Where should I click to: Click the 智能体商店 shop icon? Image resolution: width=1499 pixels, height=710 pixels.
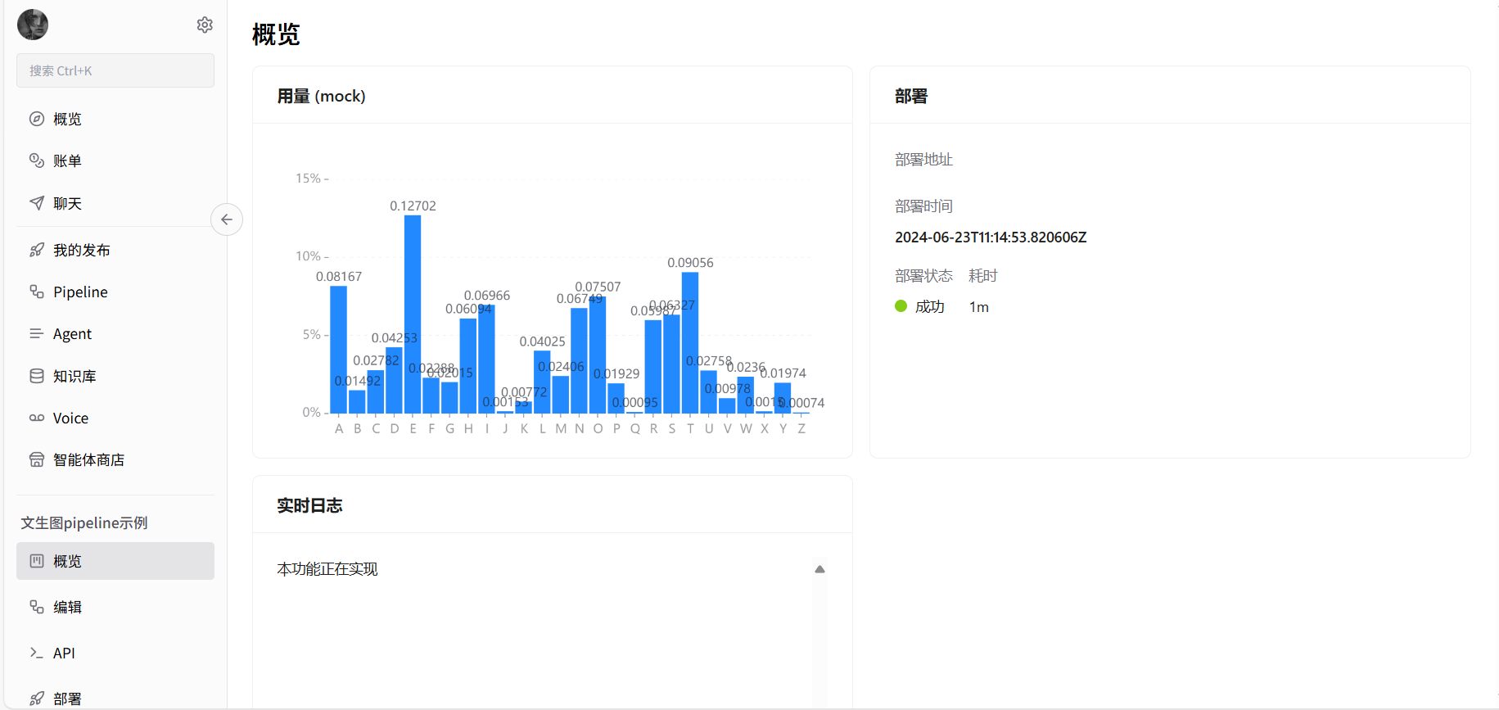tap(37, 459)
